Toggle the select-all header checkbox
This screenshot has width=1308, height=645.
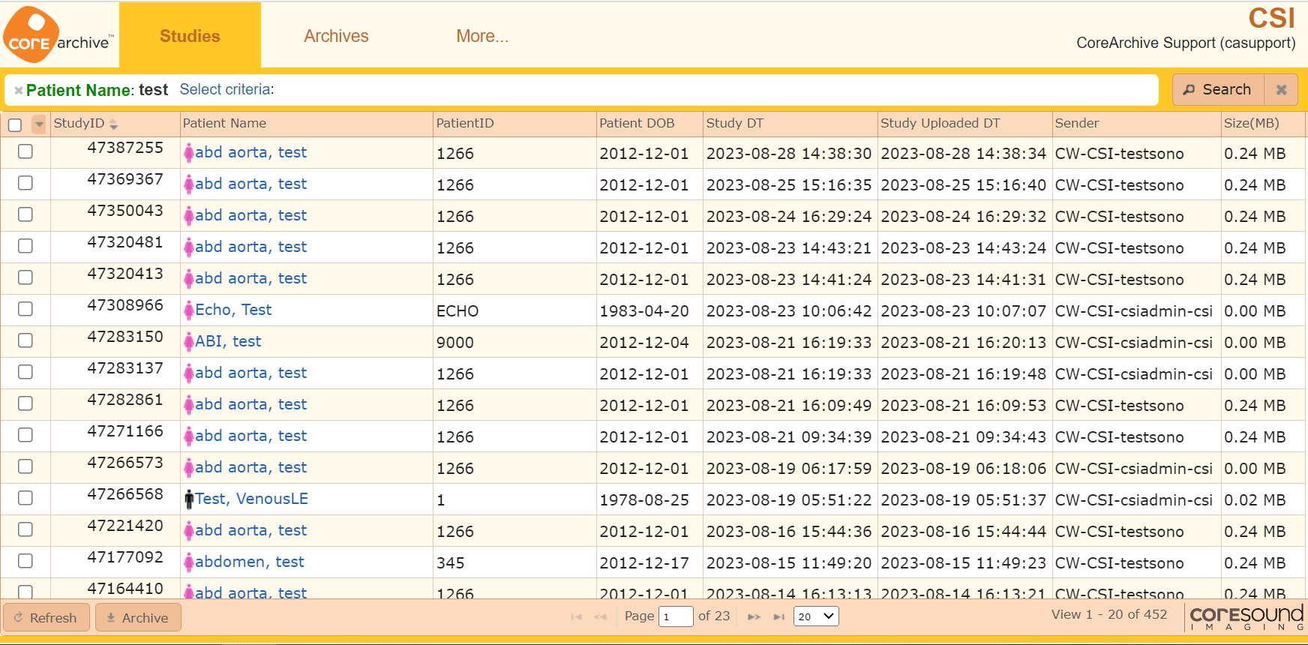pyautogui.click(x=15, y=124)
